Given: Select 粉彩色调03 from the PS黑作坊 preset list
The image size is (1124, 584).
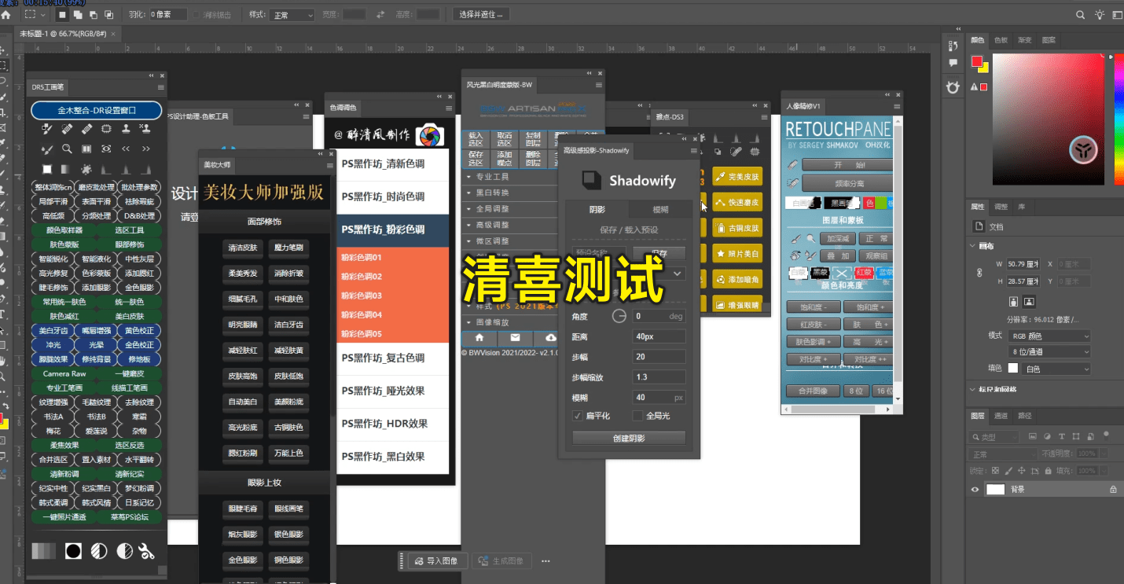Looking at the screenshot, I should 362,296.
